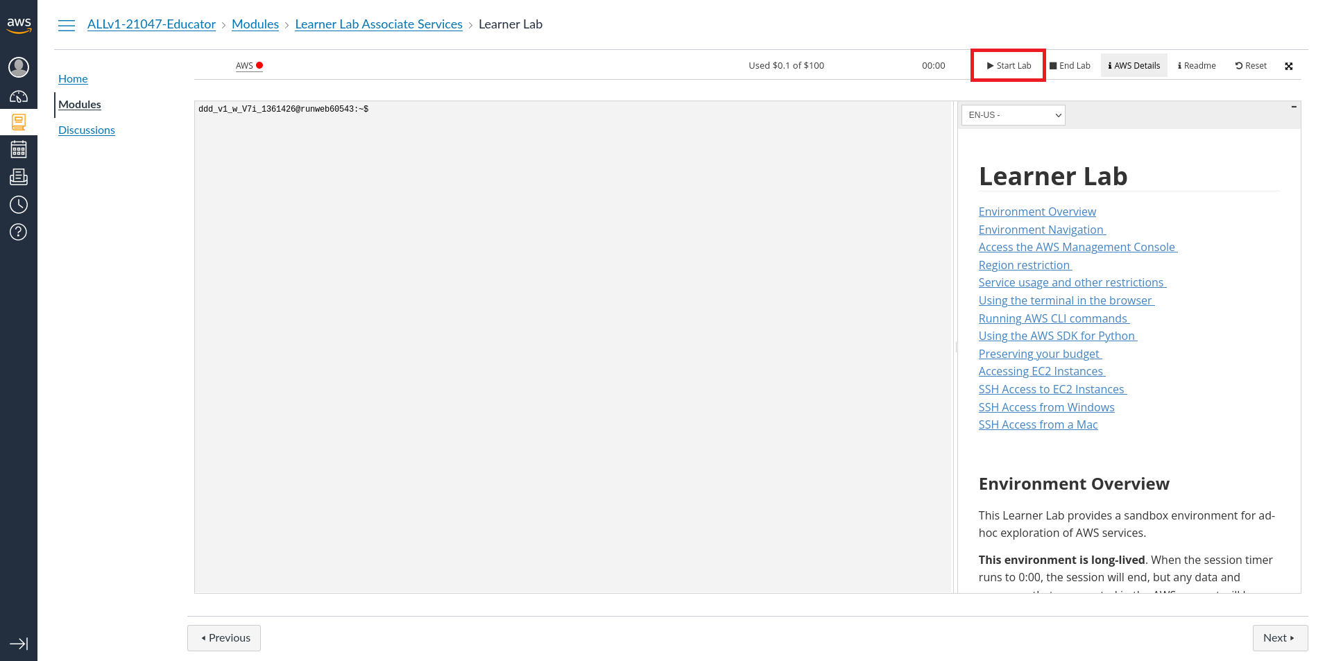Click the panel divider between terminal and readme
The image size is (1325, 661).
955,347
